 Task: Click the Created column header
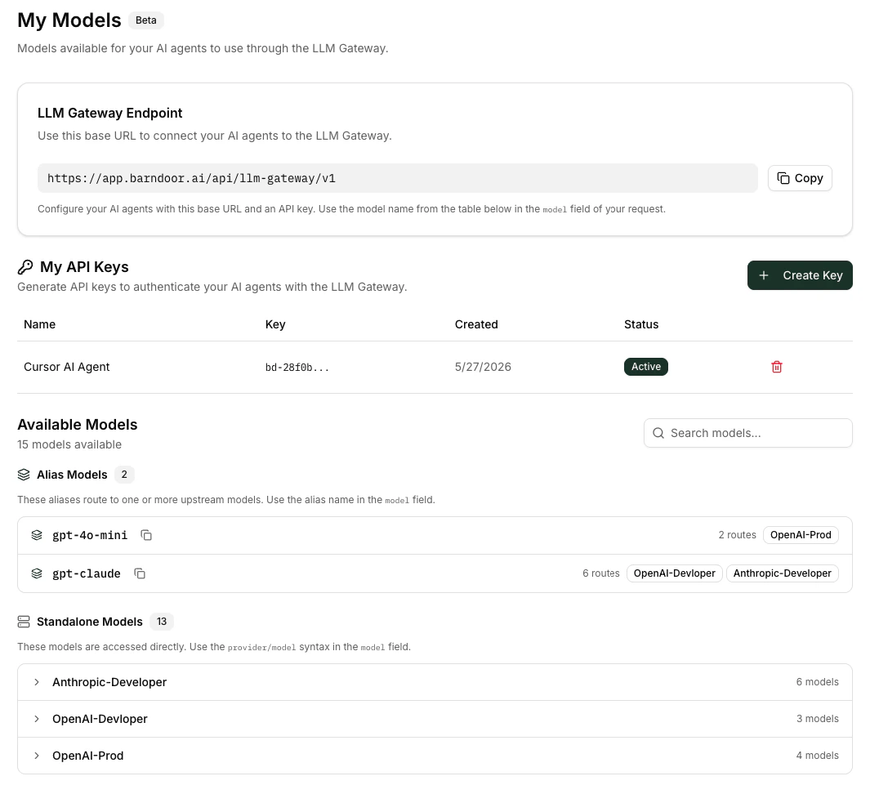476,324
